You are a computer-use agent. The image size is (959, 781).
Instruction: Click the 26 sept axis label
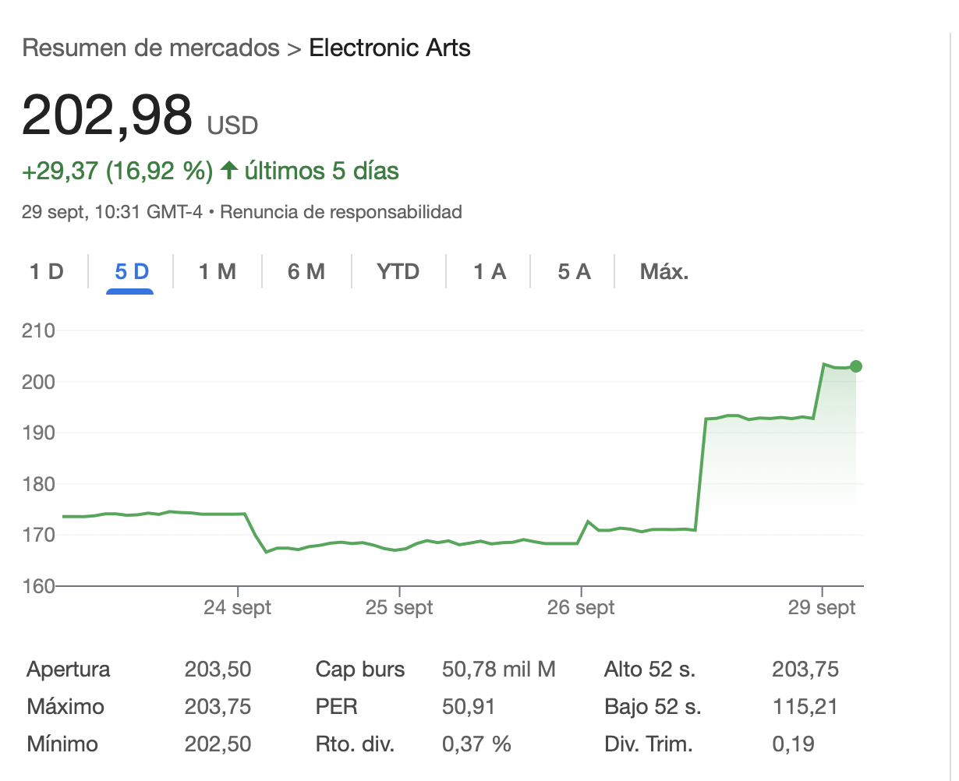click(581, 608)
